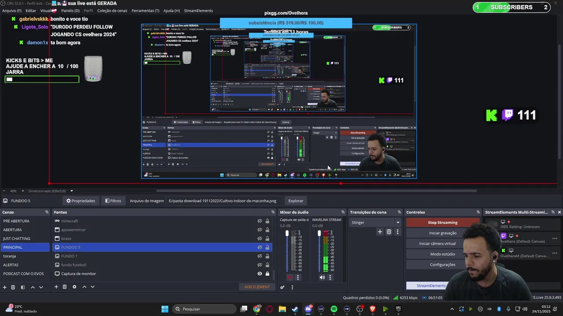Open source properties gear in Fontes toolbar
The width and height of the screenshot is (563, 316).
[x=74, y=287]
